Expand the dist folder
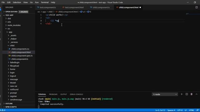The image size is (200, 112). [9, 19]
